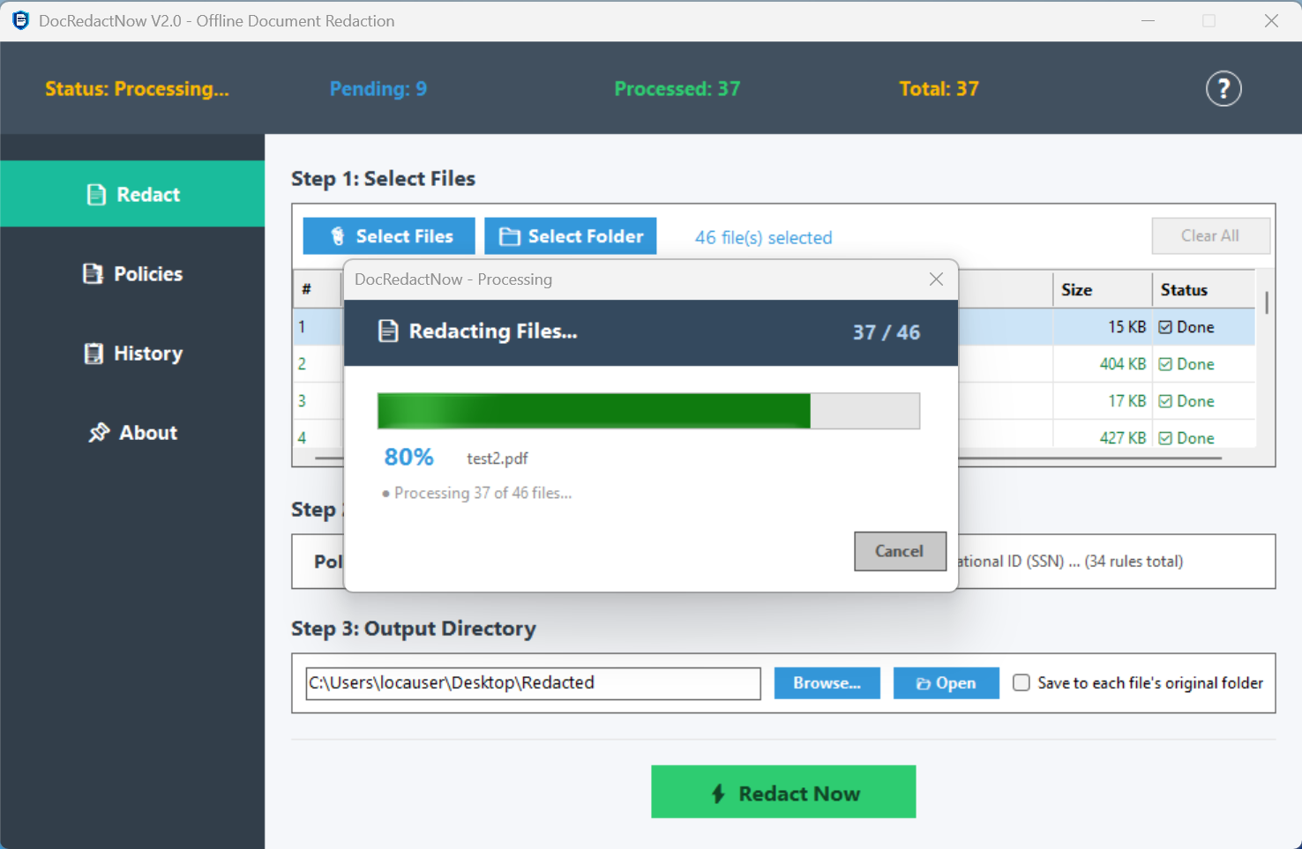Click the file list vertical scrollbar
Screen dimensions: 1302x849
click(1267, 302)
